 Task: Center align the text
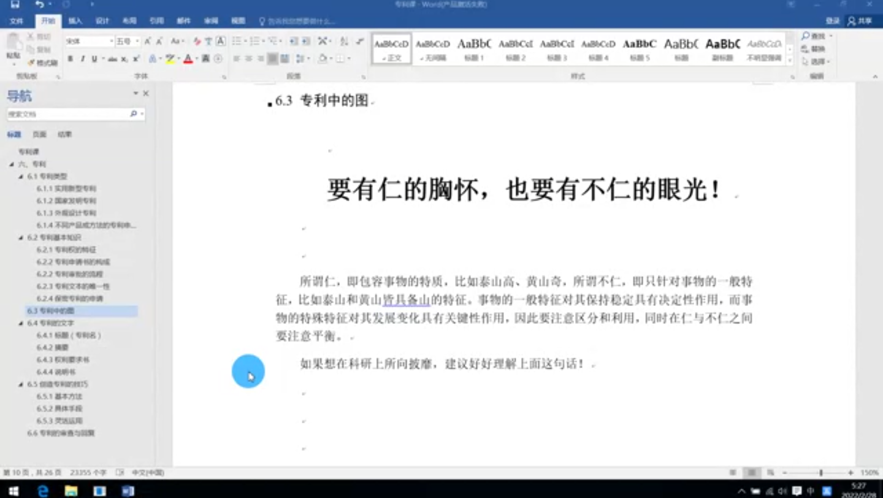pos(249,59)
